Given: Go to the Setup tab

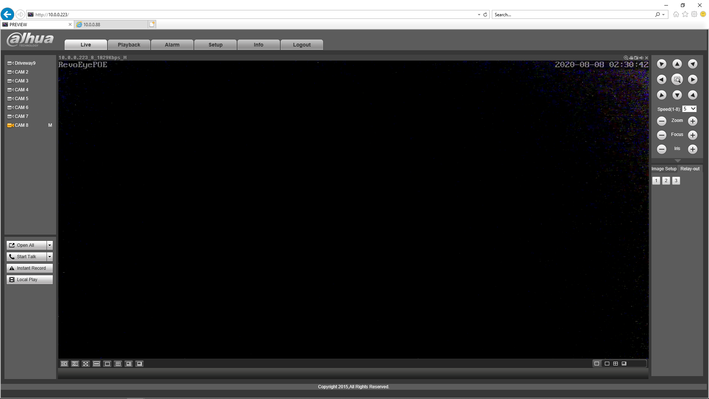Looking at the screenshot, I should point(215,45).
